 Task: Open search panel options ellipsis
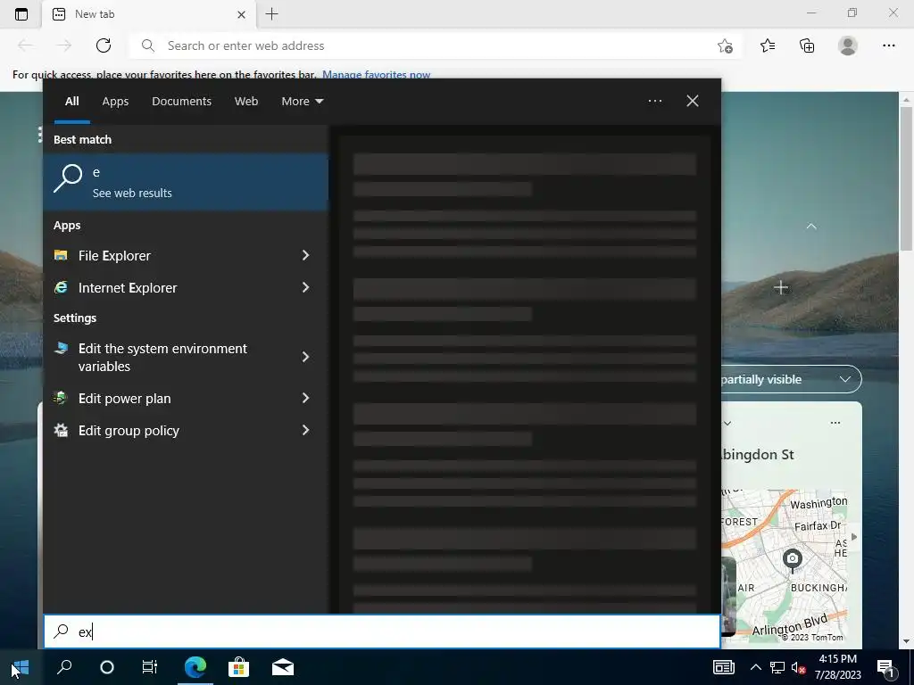pyautogui.click(x=654, y=101)
